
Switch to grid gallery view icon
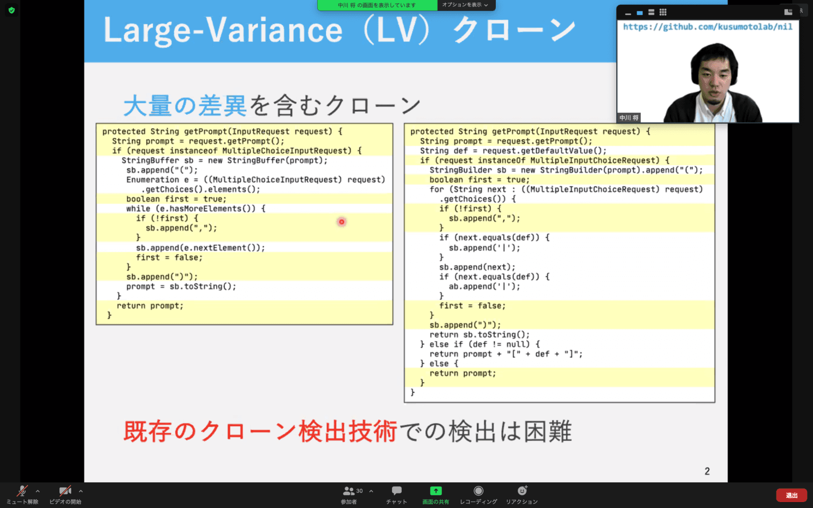[x=663, y=12]
